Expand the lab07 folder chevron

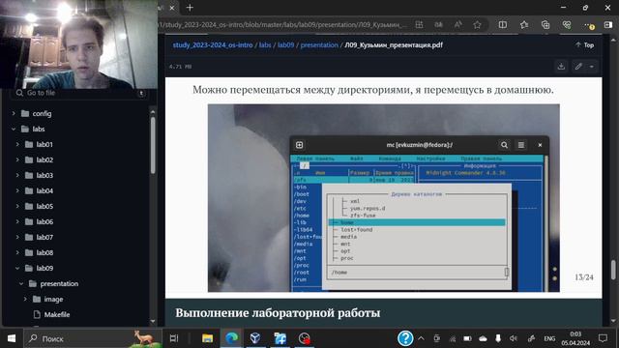tap(17, 237)
